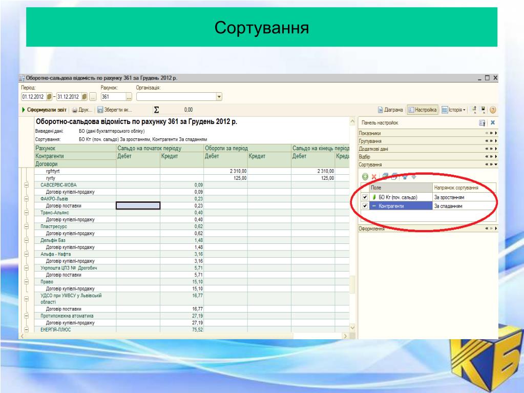Collapse the ФАКРО-Львів group
This screenshot has width=524, height=393.
click(27, 199)
